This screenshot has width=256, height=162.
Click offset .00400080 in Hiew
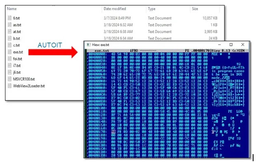coord(97,81)
